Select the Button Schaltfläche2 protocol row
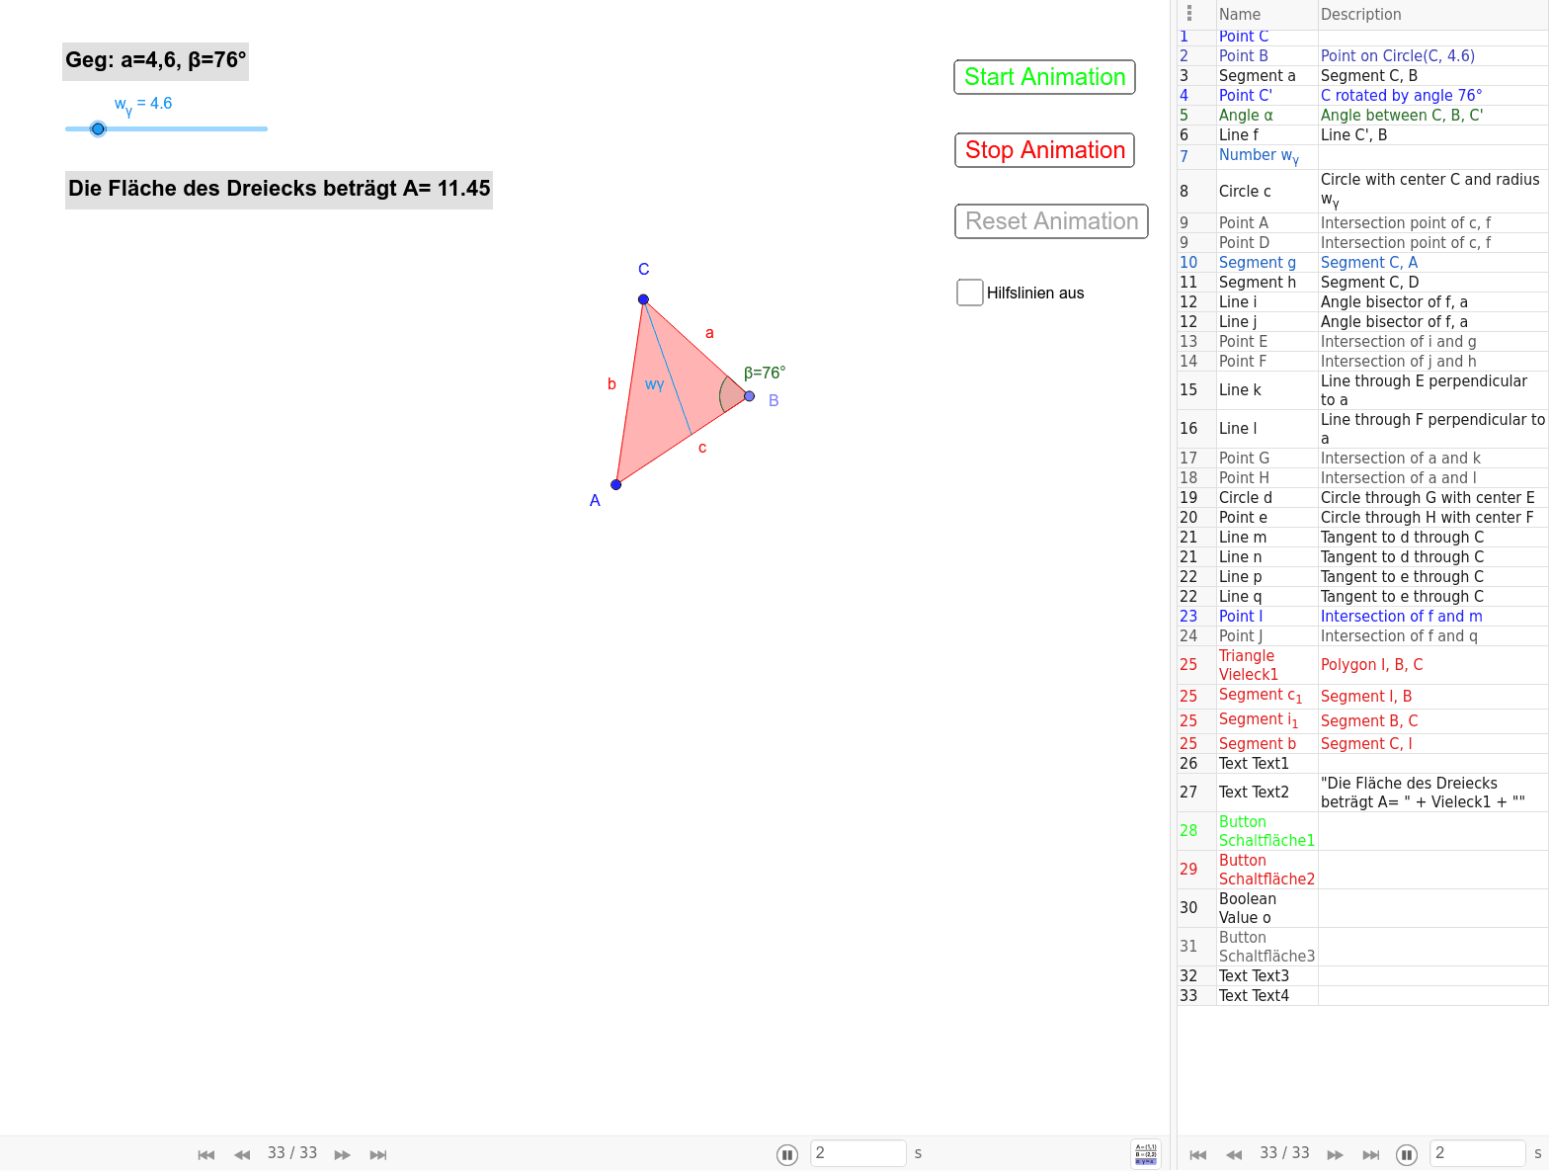 [1362, 870]
